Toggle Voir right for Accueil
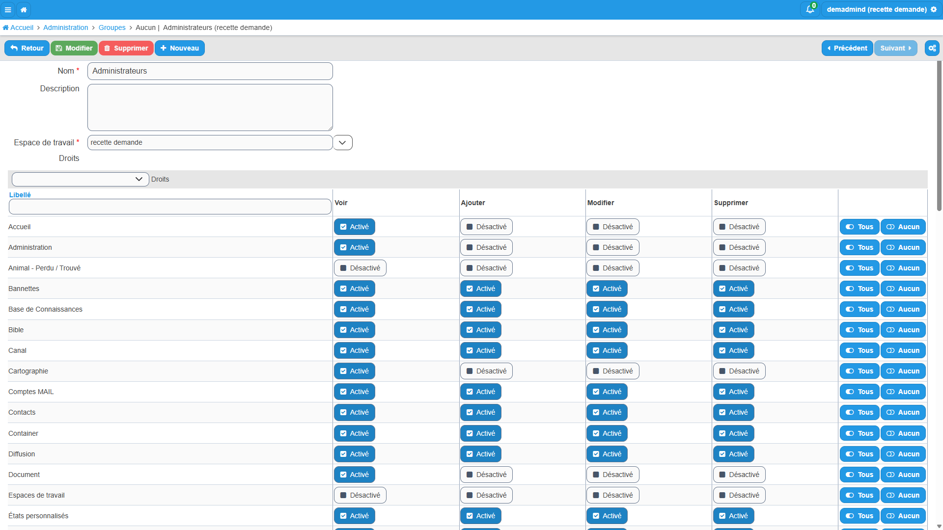Image resolution: width=943 pixels, height=530 pixels. point(355,227)
